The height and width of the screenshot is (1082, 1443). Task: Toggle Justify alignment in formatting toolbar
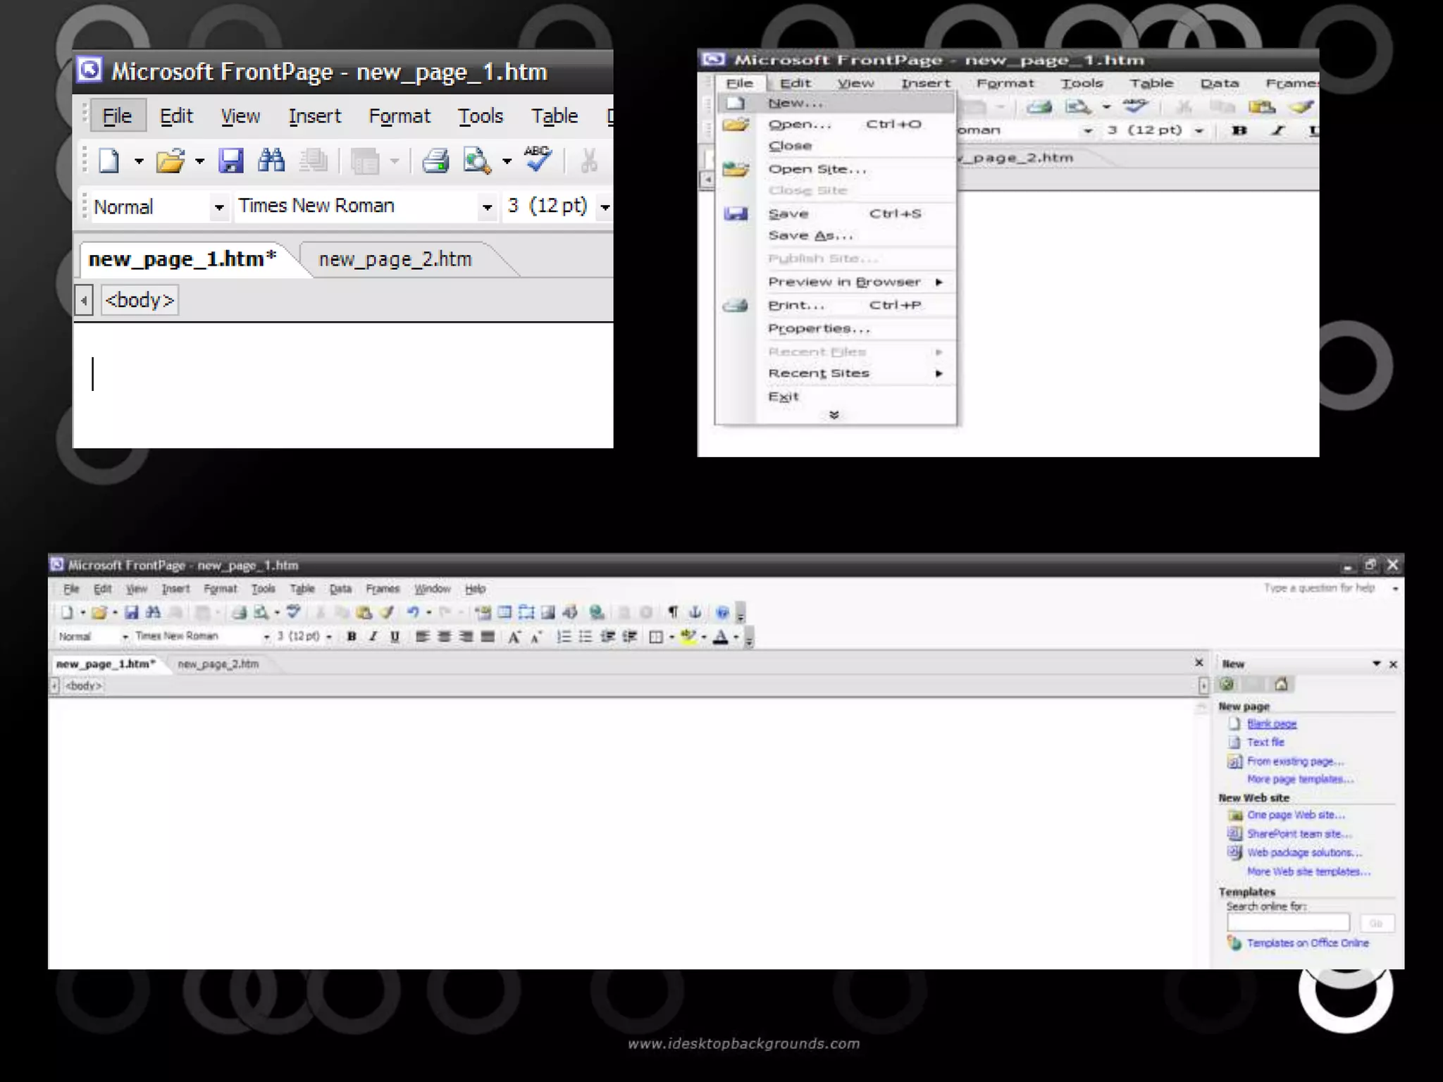[488, 637]
